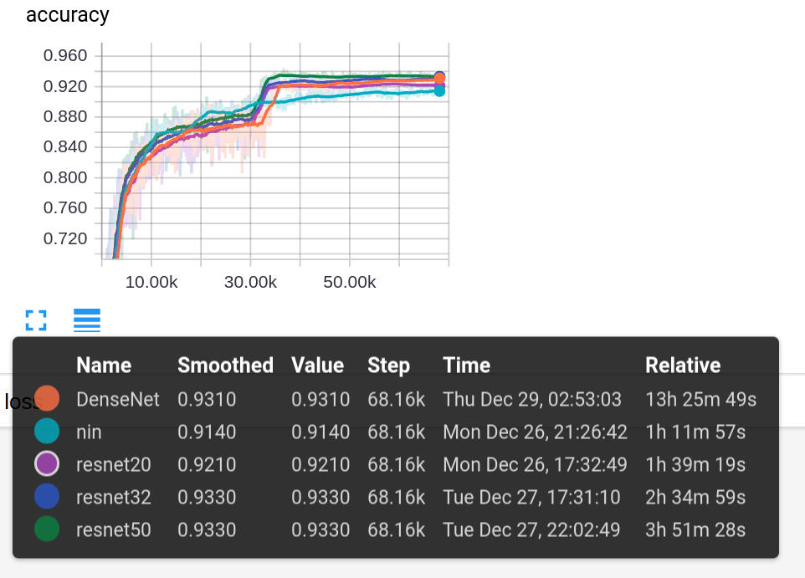
Task: Toggle y-axis log scale lines icon
Action: click(x=87, y=320)
